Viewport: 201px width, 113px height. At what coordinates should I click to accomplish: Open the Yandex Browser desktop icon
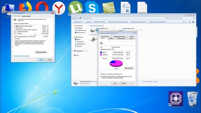(59, 8)
